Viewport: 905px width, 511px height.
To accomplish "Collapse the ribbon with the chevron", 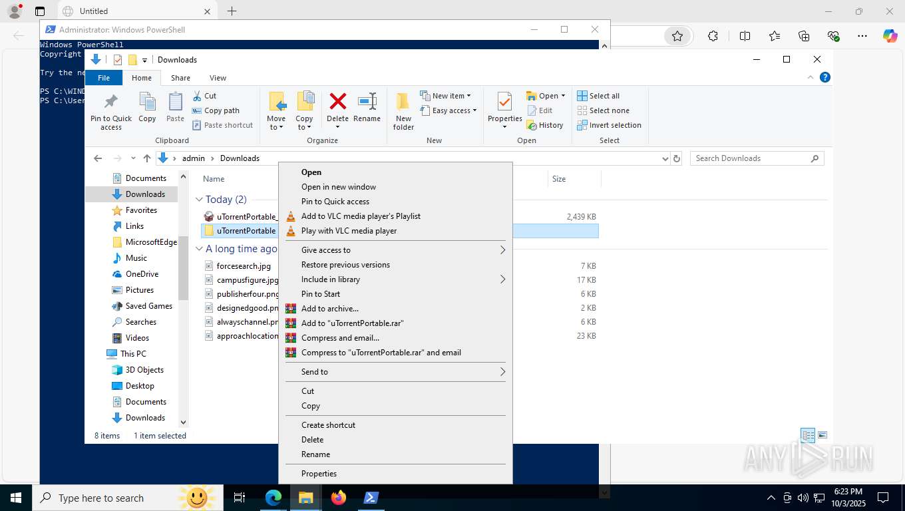I will point(811,77).
